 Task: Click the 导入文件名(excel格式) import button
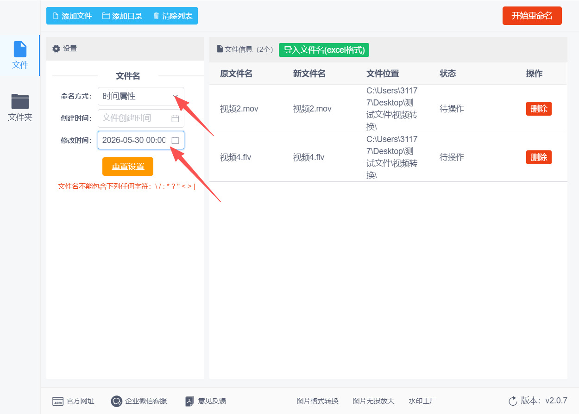324,49
